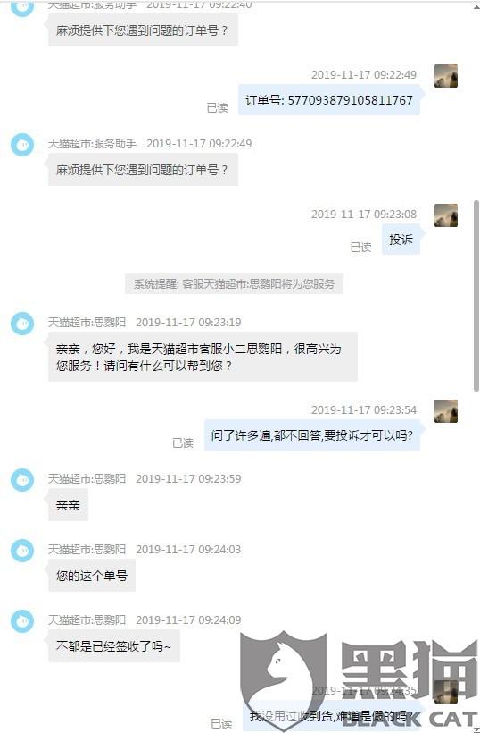480x733 pixels.
Task: Click timestamp 2019-11-17 09:24:09
Action: 188,619
